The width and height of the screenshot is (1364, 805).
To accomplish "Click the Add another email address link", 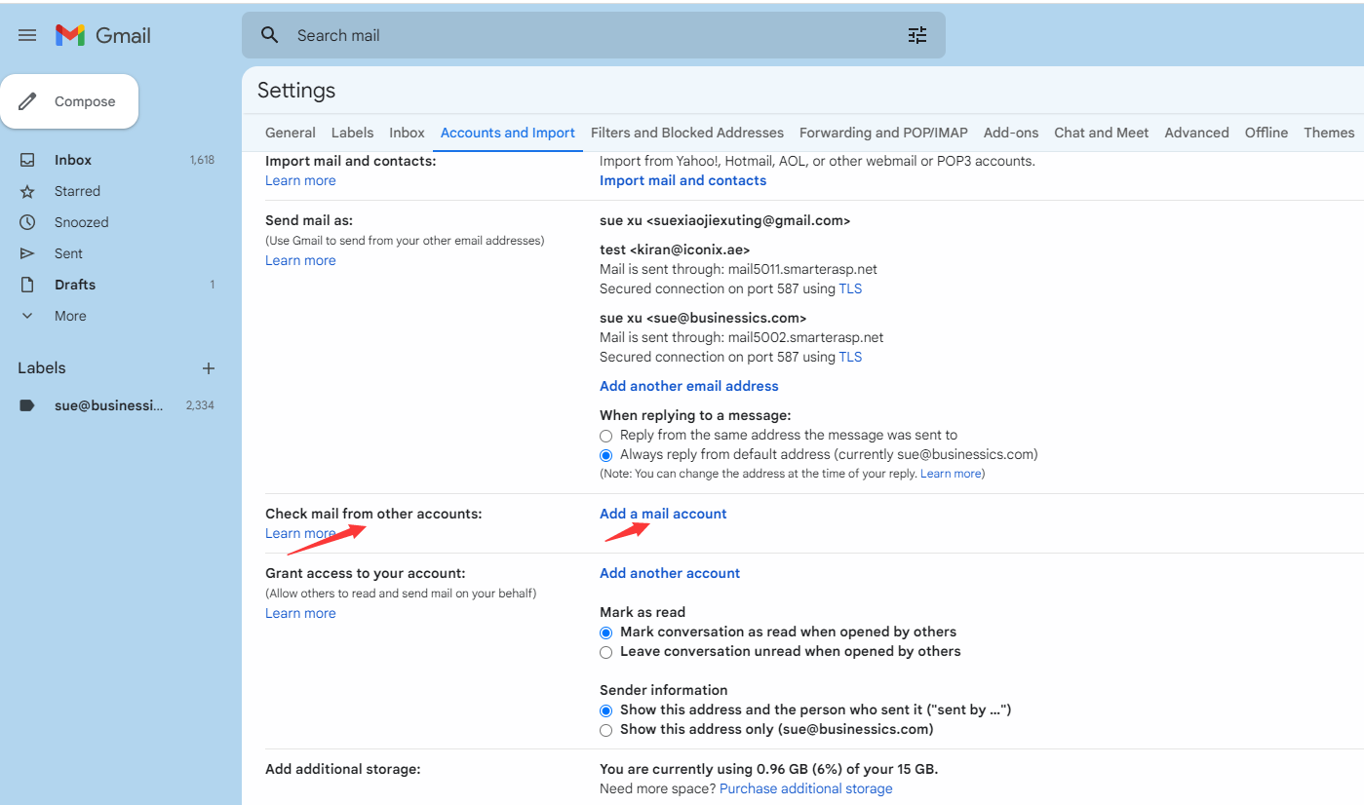I will tap(688, 386).
